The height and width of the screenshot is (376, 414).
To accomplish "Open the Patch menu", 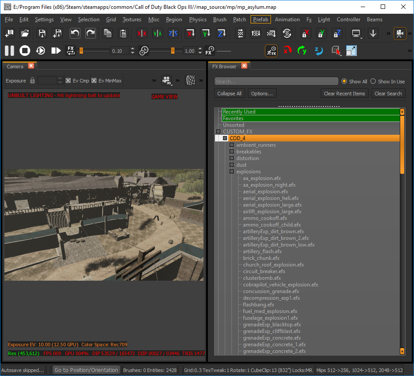I will [x=239, y=20].
